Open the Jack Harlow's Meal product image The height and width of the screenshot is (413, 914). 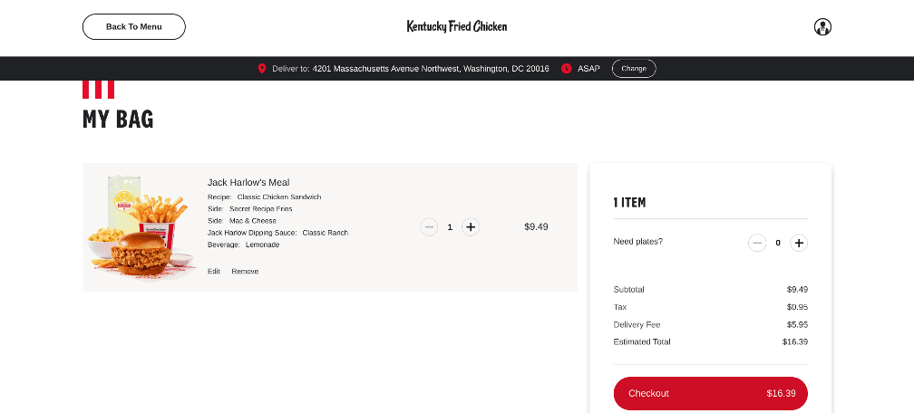click(140, 227)
